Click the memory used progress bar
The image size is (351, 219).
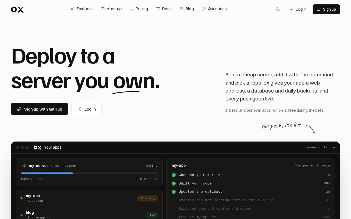[x=89, y=173]
